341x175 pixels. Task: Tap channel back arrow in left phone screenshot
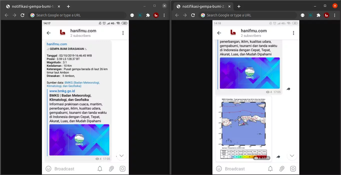tap(49, 33)
